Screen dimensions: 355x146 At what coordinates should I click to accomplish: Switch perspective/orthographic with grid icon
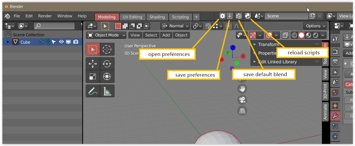click(242, 111)
